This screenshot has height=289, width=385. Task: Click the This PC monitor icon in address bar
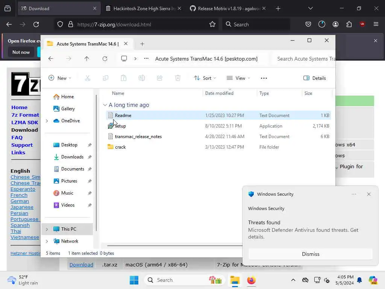point(124,58)
